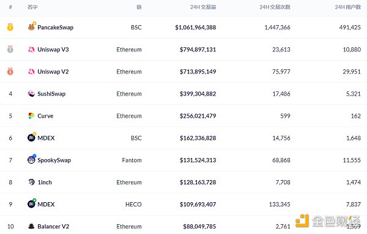
Task: Click the Curve rainbow logo icon
Action: 31,116
